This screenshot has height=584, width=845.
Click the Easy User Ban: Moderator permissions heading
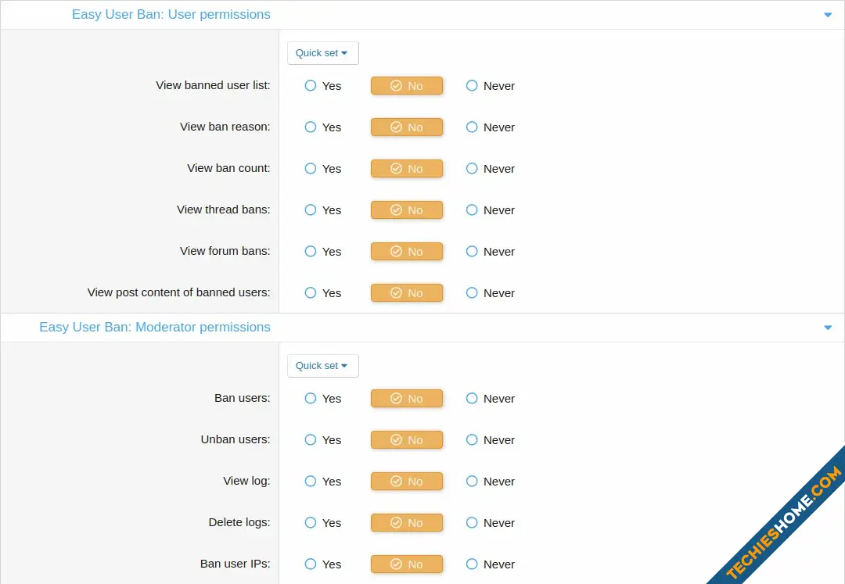(x=155, y=328)
